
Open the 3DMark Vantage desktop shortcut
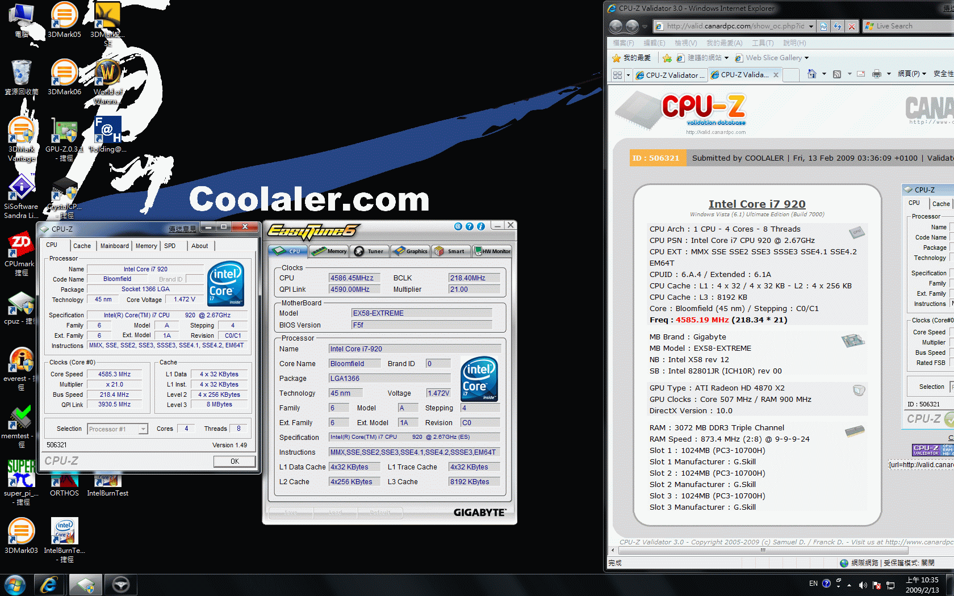pyautogui.click(x=22, y=139)
